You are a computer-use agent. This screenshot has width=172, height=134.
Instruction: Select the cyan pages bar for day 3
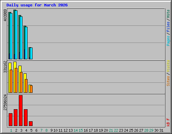[21, 38]
